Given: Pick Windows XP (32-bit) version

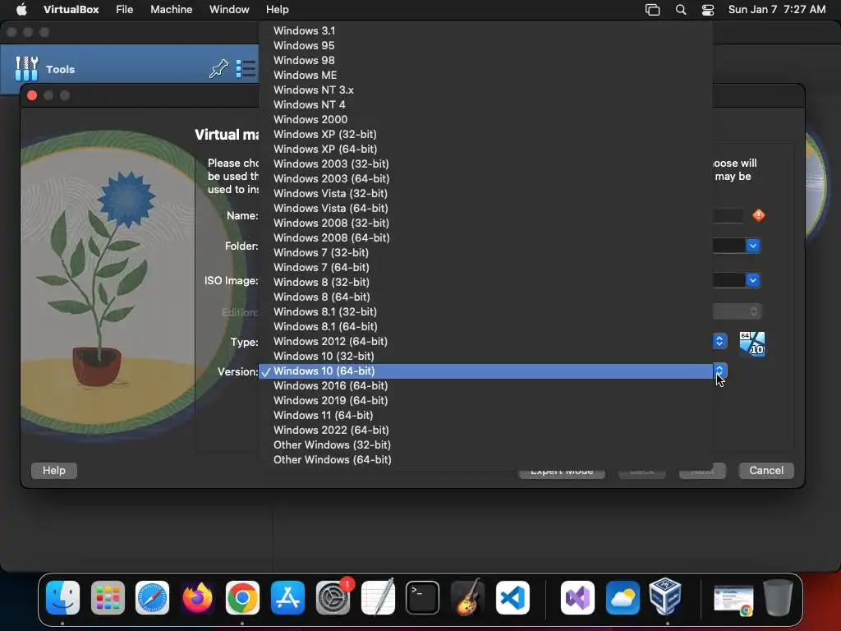Looking at the screenshot, I should point(486,134).
